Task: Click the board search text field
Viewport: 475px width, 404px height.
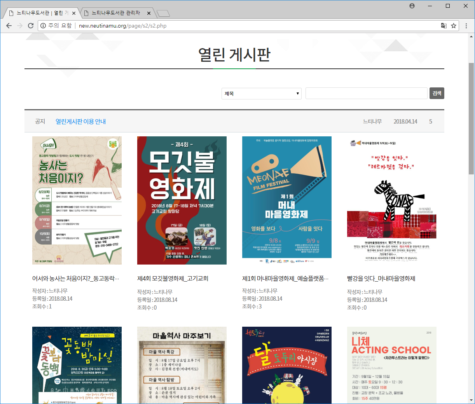Action: coord(367,94)
